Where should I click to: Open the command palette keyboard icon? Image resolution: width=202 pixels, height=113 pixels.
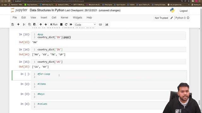coord(100,24)
